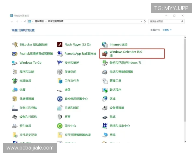Viewport: 195px width, 156px height.
Task: Open the 存储空间 drives icon
Action: 60,72
